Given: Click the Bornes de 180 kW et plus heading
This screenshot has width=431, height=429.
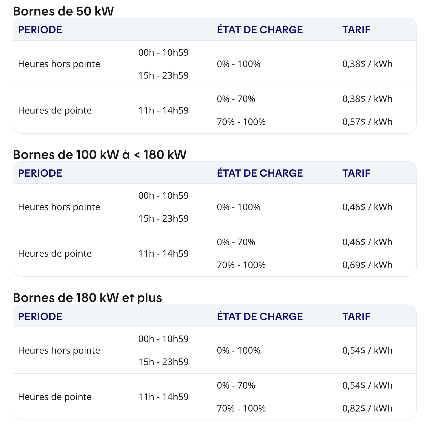Looking at the screenshot, I should coord(88,298).
